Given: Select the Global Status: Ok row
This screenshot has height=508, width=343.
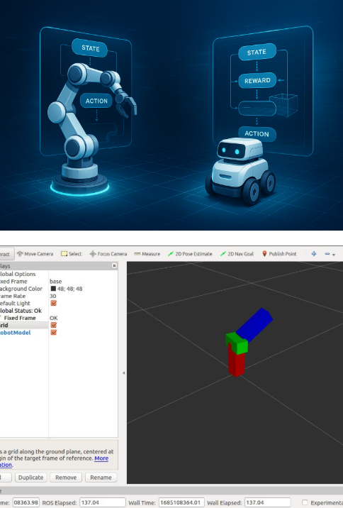Looking at the screenshot, I should tap(21, 311).
